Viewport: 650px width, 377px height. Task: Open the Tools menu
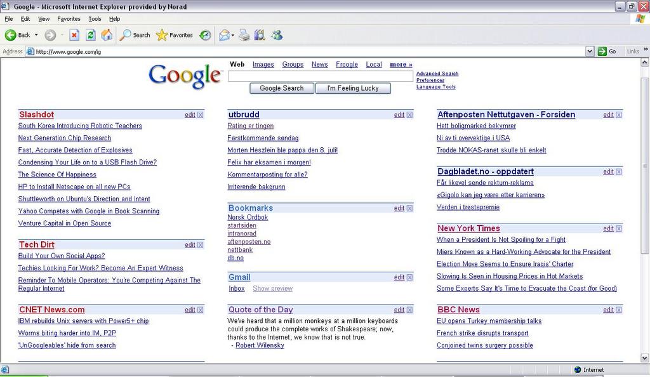95,19
